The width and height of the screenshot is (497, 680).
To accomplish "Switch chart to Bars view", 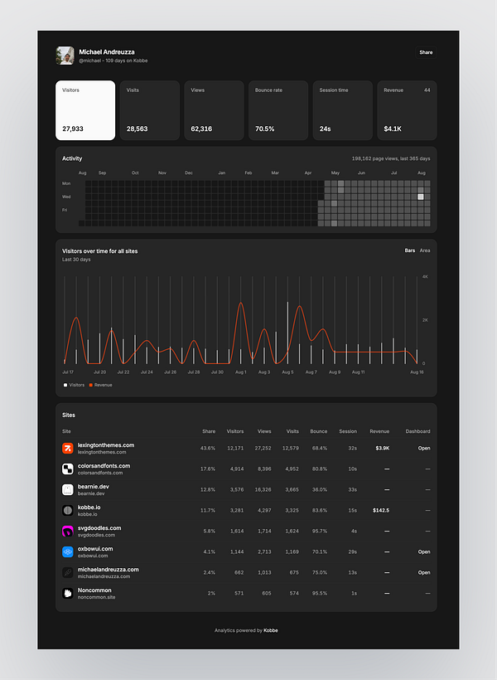I will click(410, 250).
